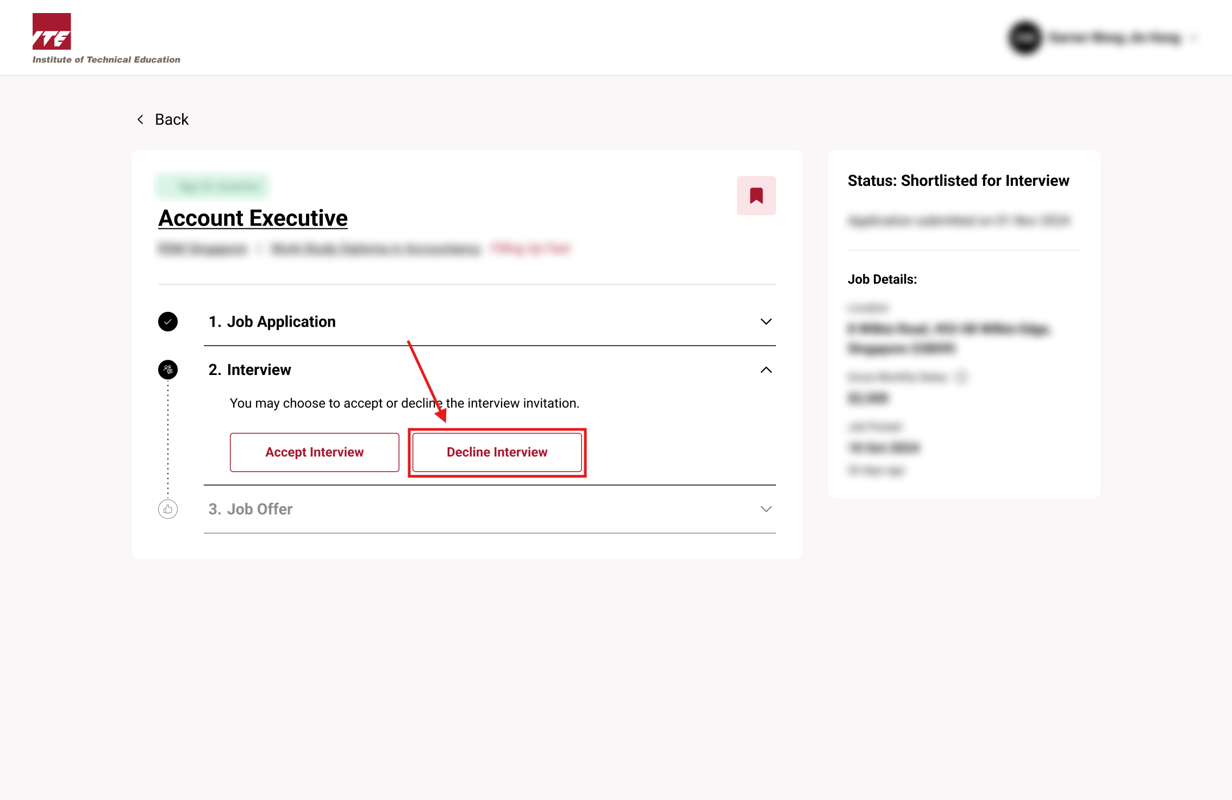Decline the interview invitation
Image resolution: width=1232 pixels, height=800 pixels.
pyautogui.click(x=497, y=452)
